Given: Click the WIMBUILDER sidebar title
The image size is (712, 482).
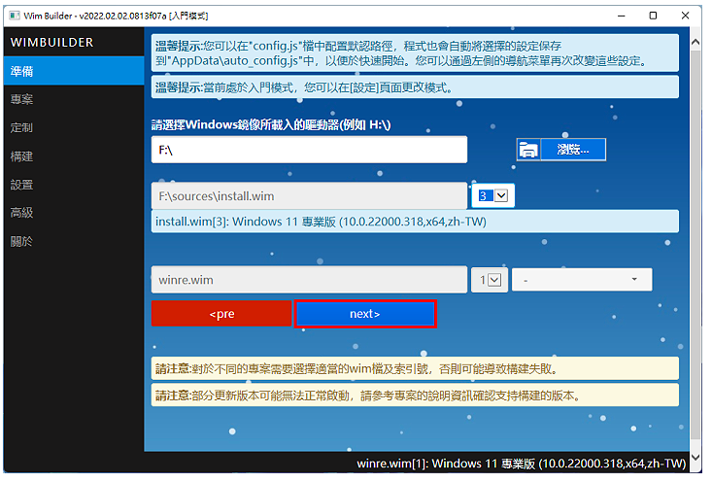Looking at the screenshot, I should (x=51, y=42).
